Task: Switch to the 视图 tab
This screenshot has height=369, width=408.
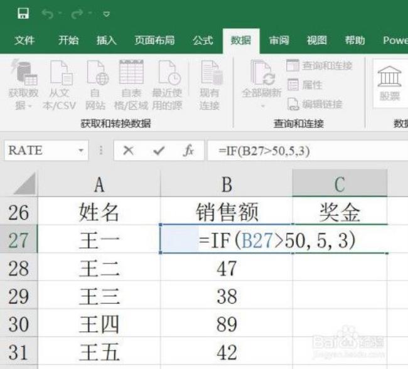Action: point(316,40)
